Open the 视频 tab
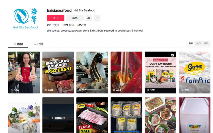The width and height of the screenshot is (213, 133). tap(18, 44)
